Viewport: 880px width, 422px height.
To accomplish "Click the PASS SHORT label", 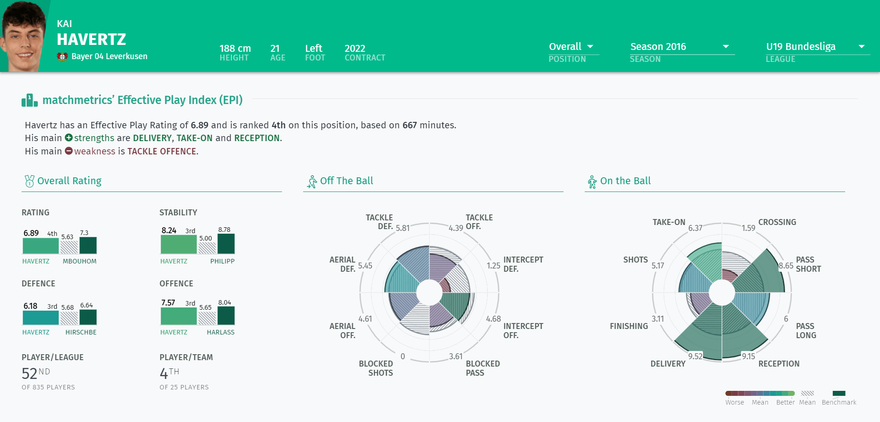I will pyautogui.click(x=808, y=264).
